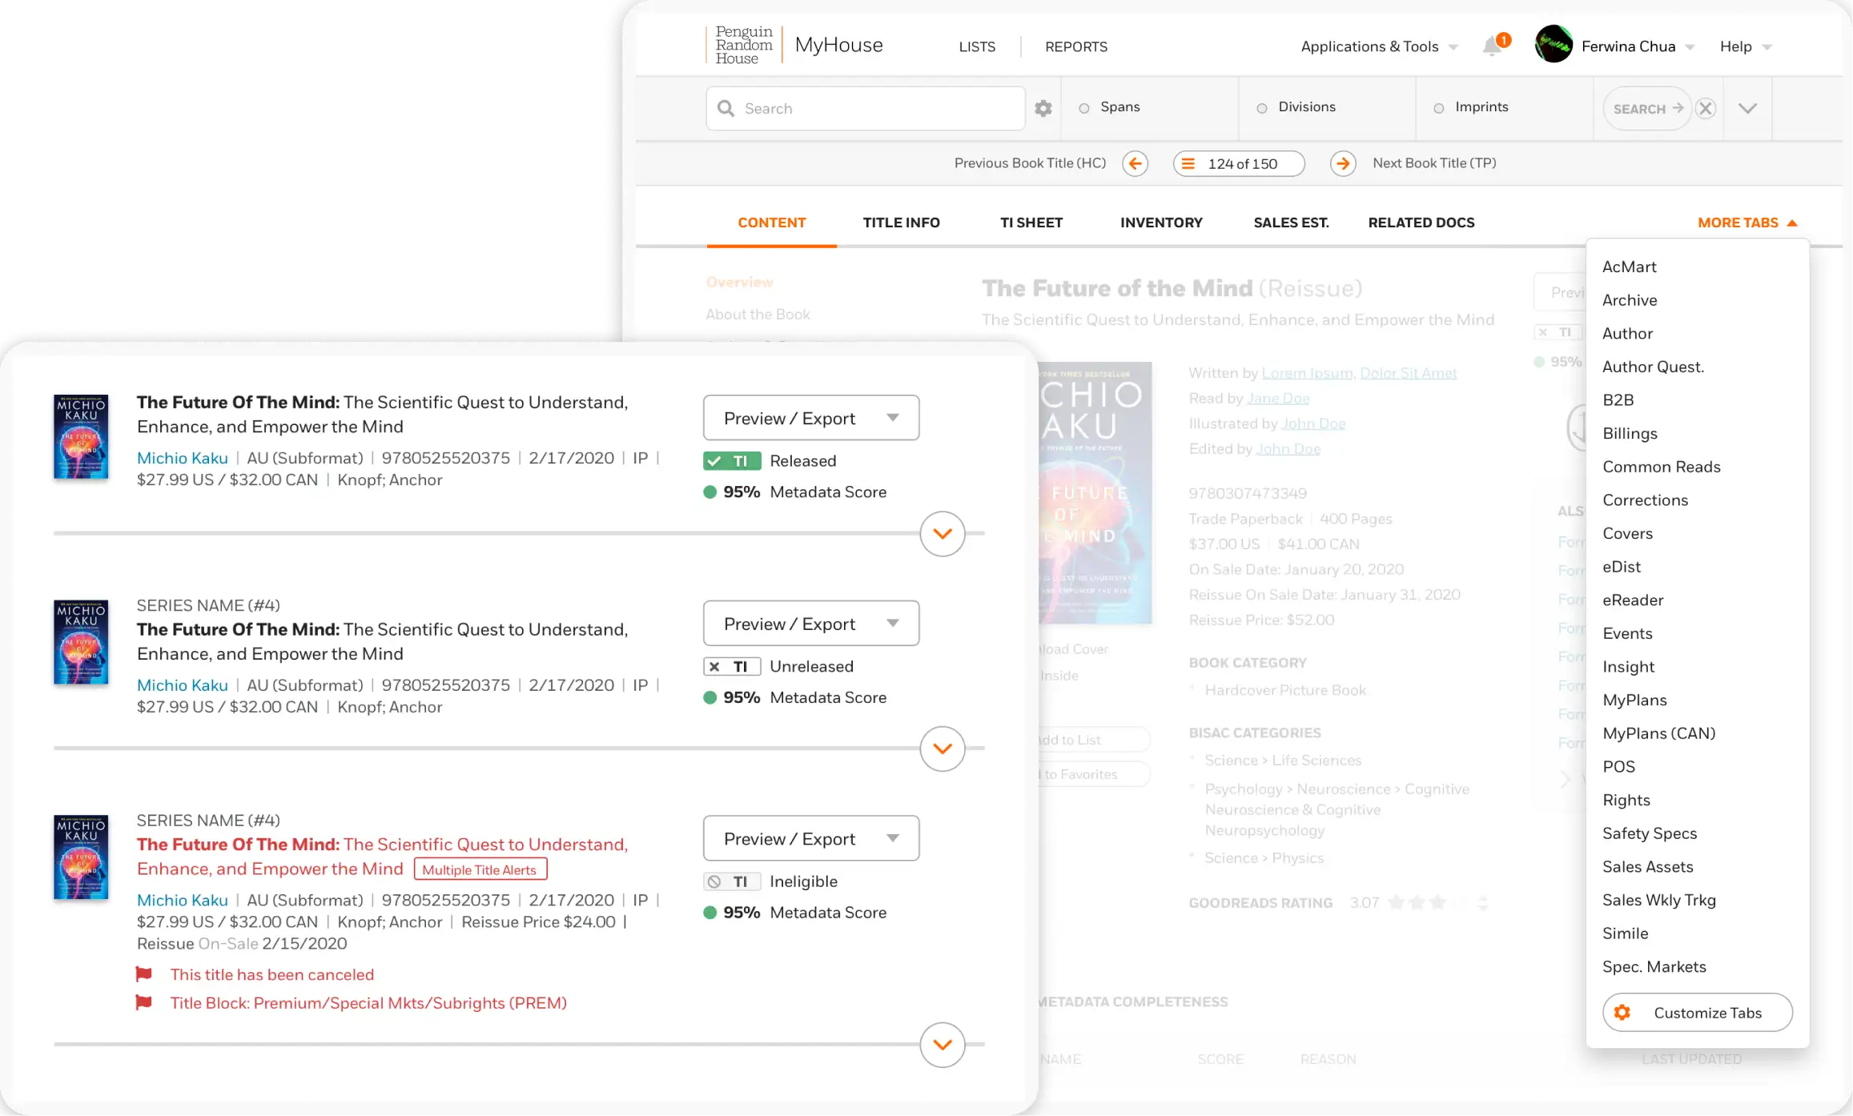
Task: Select the Spans radio button
Action: coord(1084,108)
